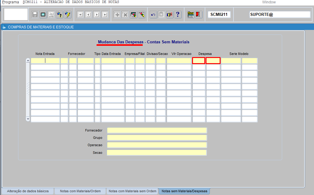Click the Undo arrow icon
This screenshot has width=314, height=195.
[x=153, y=15]
